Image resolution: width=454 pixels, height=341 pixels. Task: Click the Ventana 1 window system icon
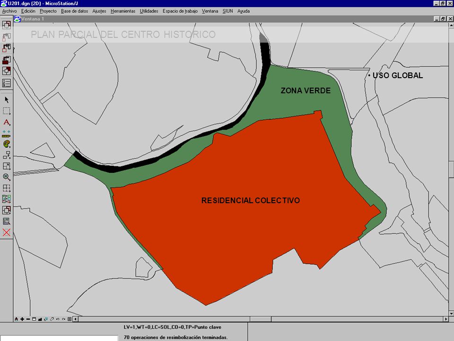coord(17,19)
